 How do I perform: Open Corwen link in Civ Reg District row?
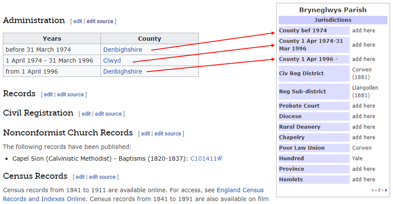click(x=362, y=69)
